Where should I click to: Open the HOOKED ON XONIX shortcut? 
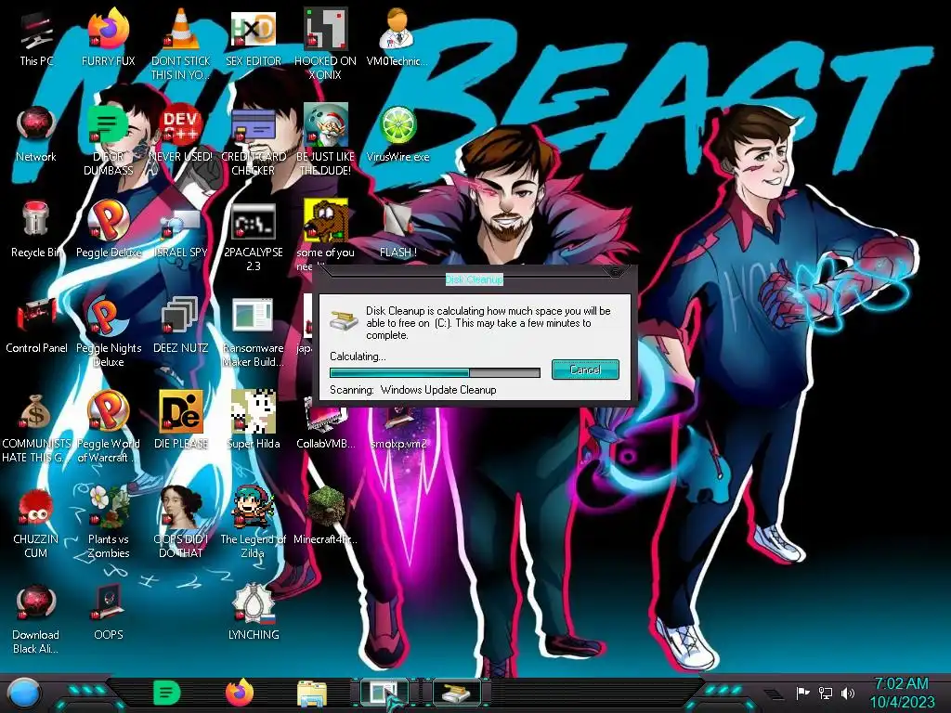click(x=326, y=31)
